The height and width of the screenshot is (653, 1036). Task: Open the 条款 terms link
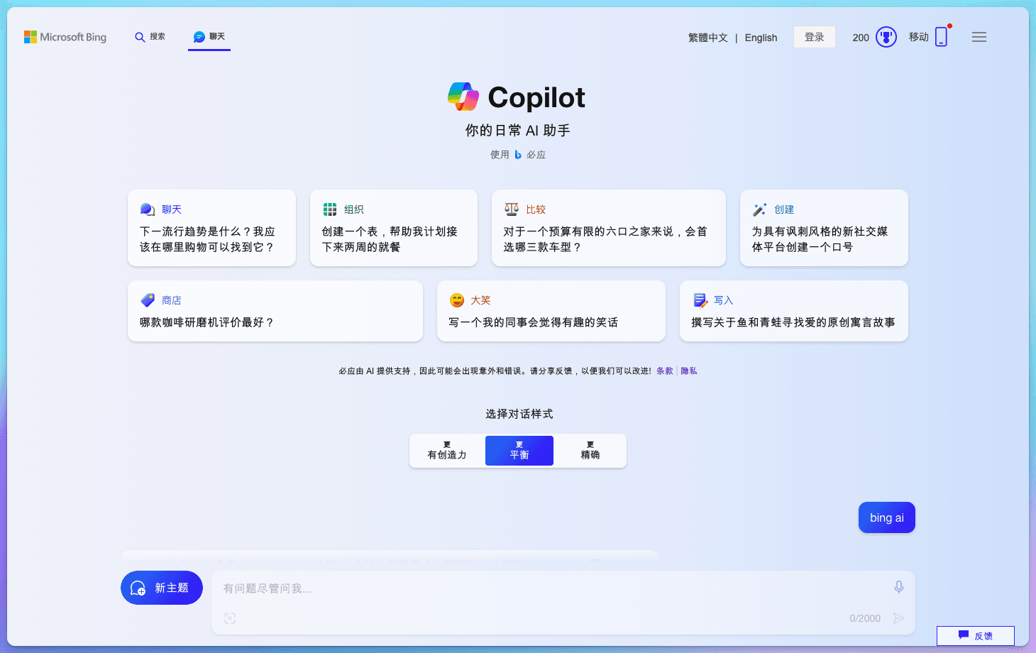665,371
